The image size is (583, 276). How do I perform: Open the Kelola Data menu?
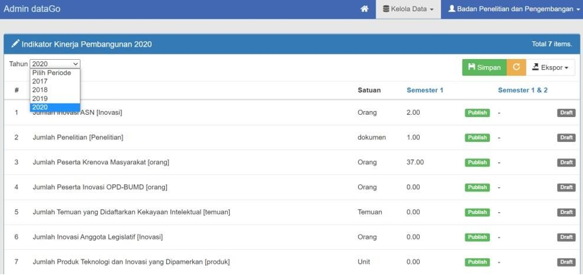point(409,9)
